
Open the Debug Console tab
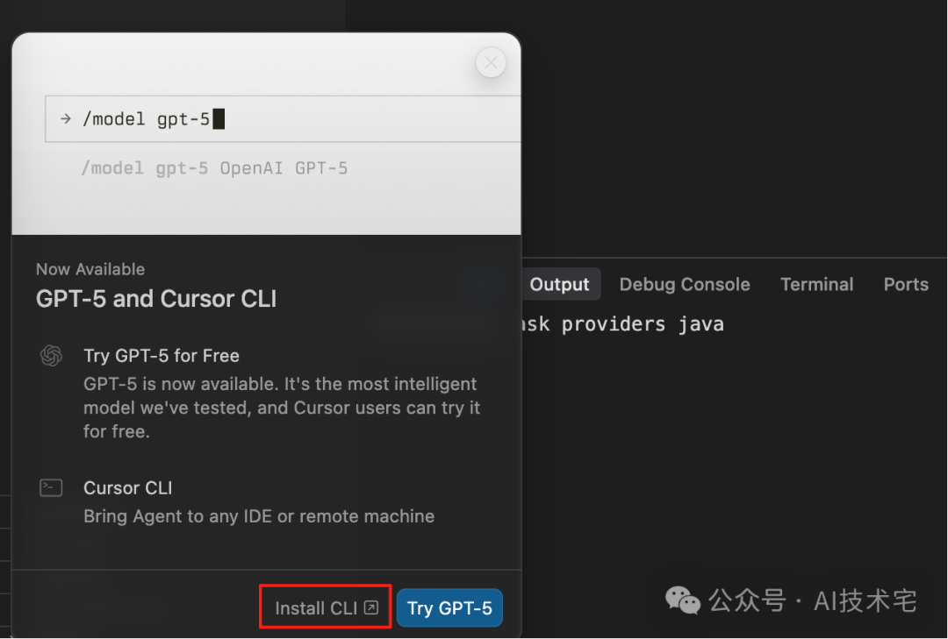(685, 284)
